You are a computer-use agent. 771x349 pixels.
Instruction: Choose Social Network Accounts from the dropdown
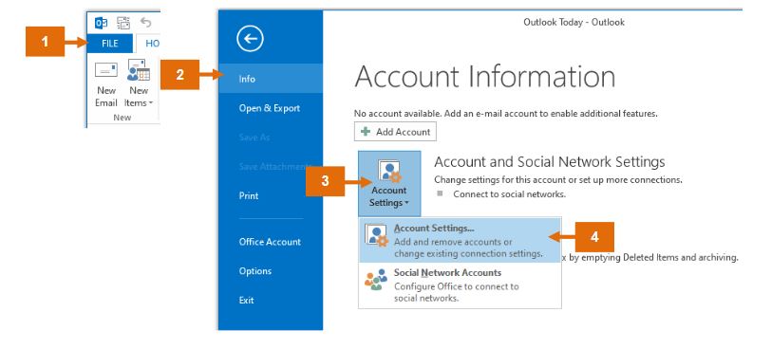pos(461,285)
